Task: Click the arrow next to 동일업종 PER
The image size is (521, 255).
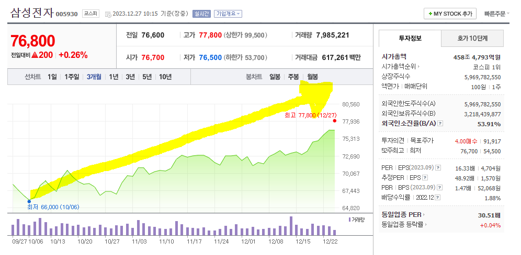Action: click(x=424, y=215)
